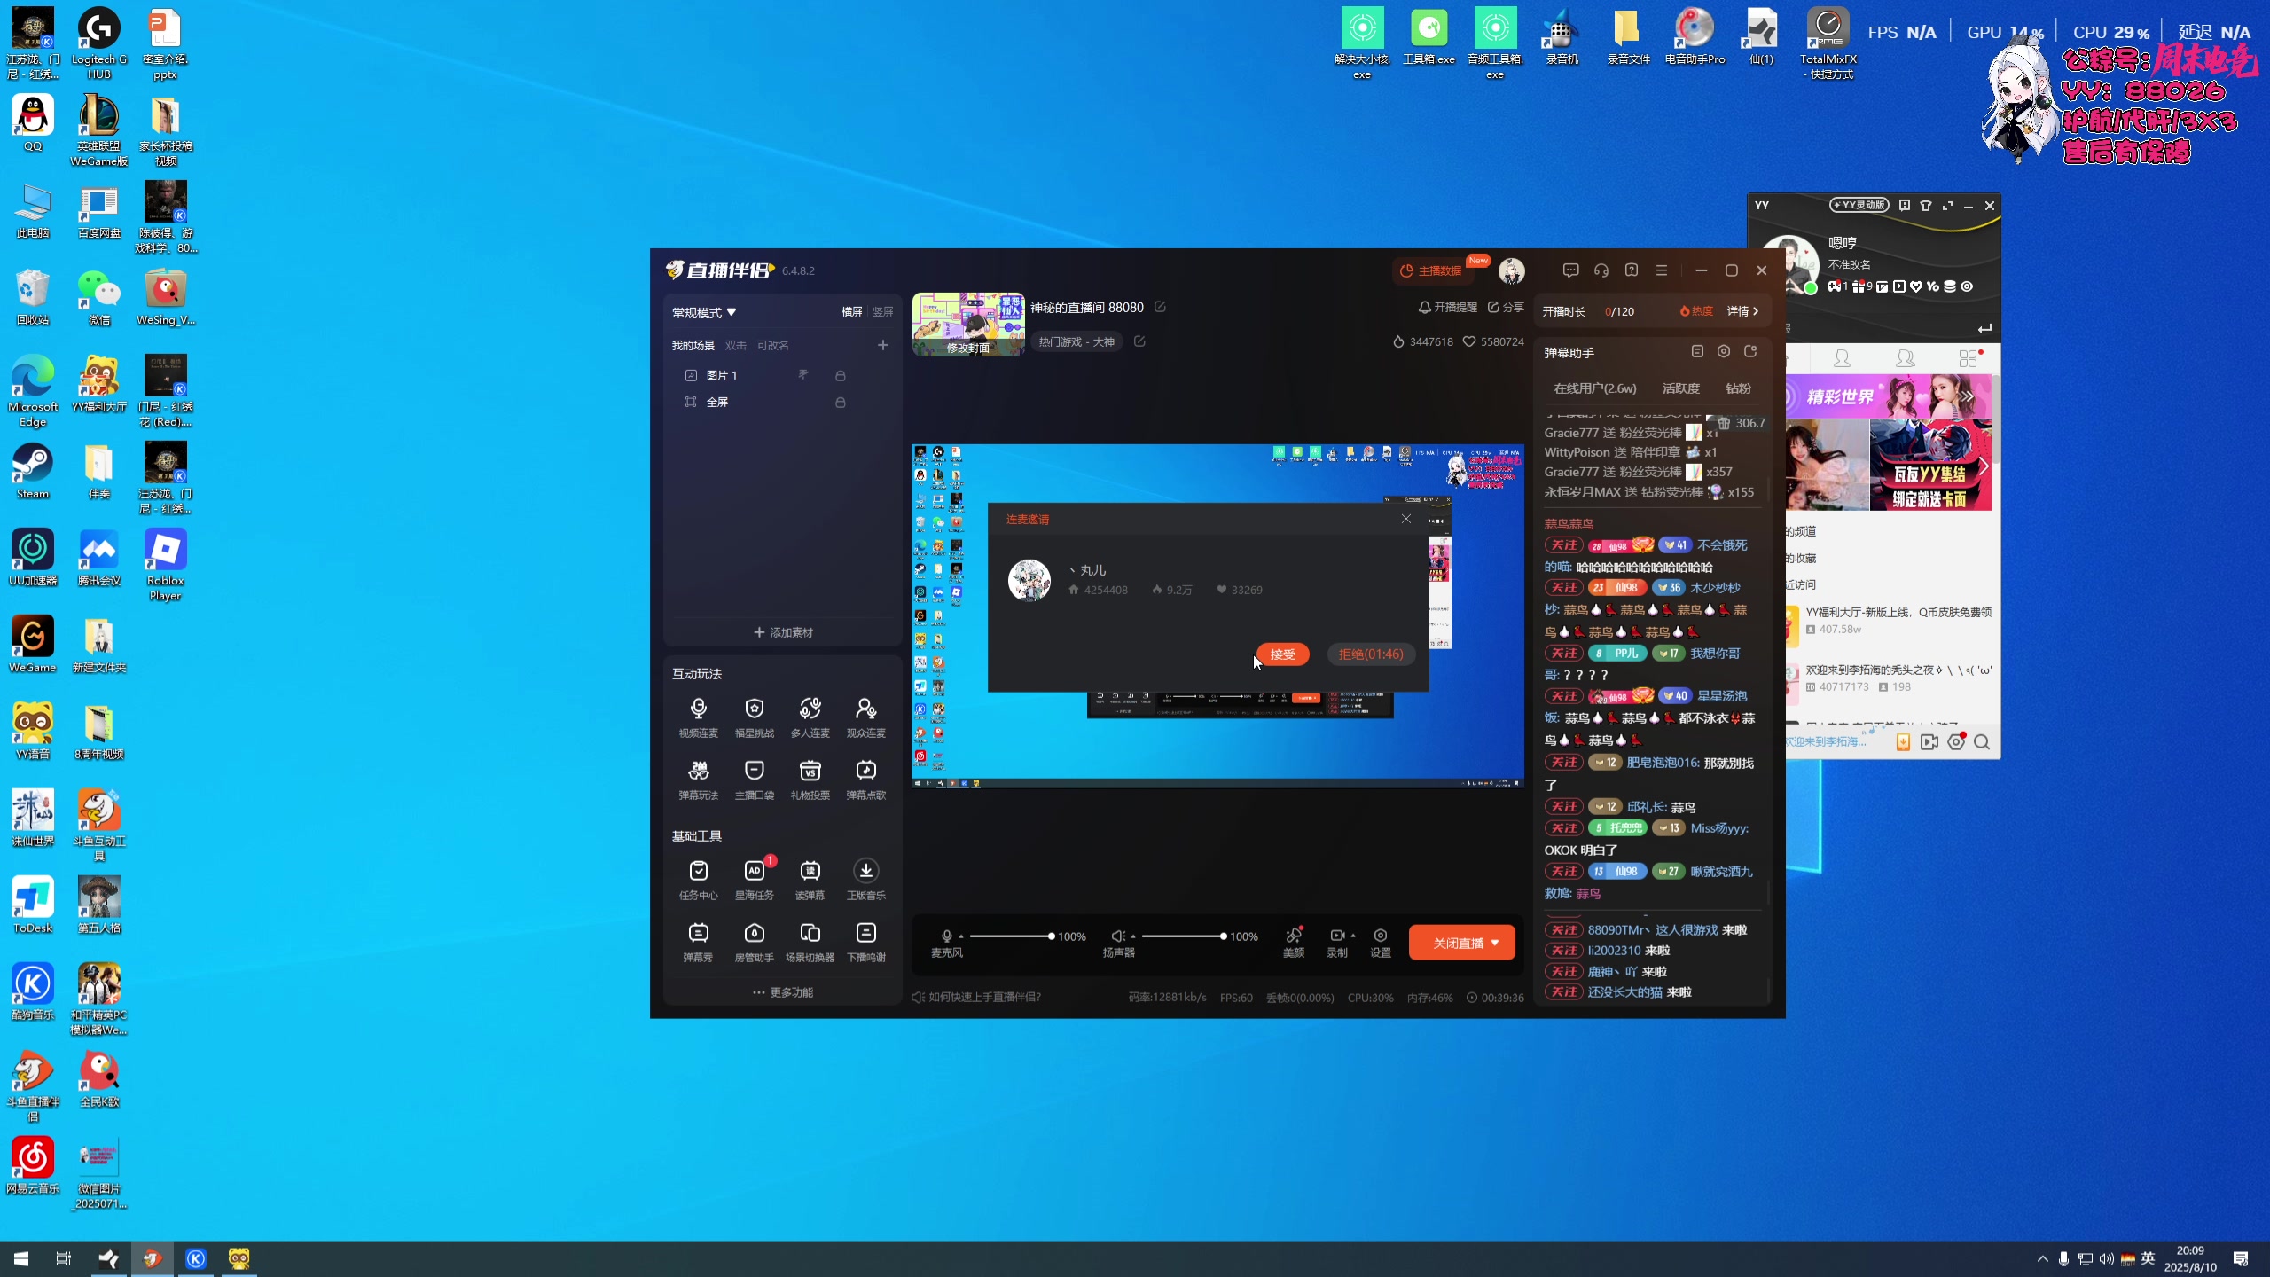The height and width of the screenshot is (1277, 2270).
Task: Add a new scene with plus icon
Action: click(x=882, y=345)
